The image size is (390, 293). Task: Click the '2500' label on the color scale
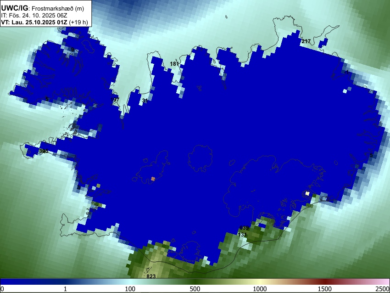[383, 289]
